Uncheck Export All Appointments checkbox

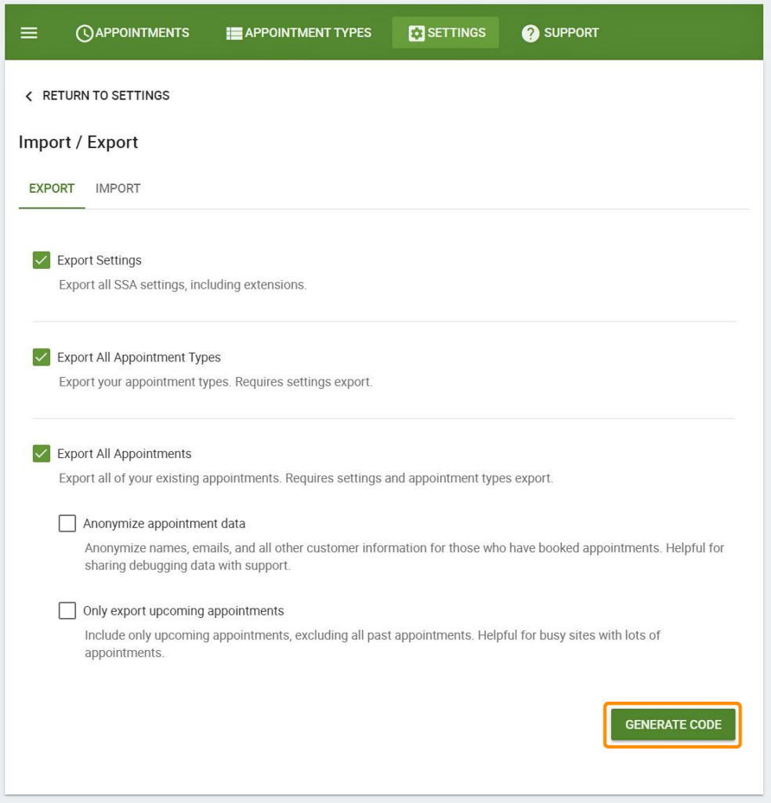[x=42, y=453]
